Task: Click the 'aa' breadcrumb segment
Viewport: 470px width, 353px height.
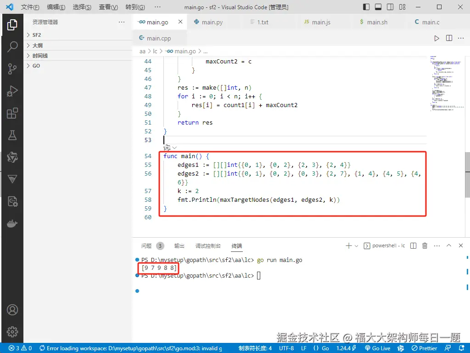Action: 142,51
